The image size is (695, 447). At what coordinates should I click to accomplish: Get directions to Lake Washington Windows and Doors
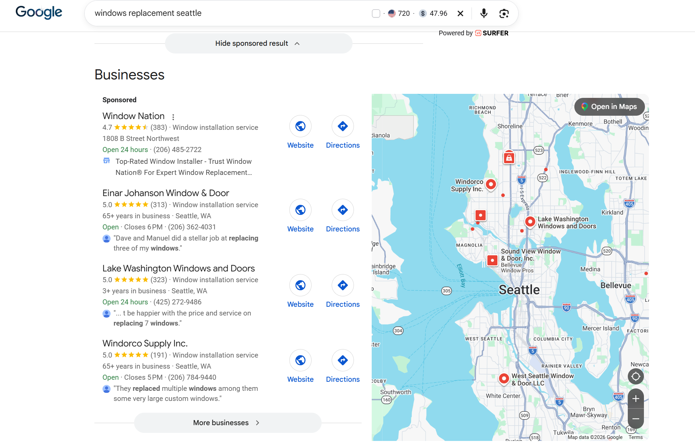click(x=343, y=286)
